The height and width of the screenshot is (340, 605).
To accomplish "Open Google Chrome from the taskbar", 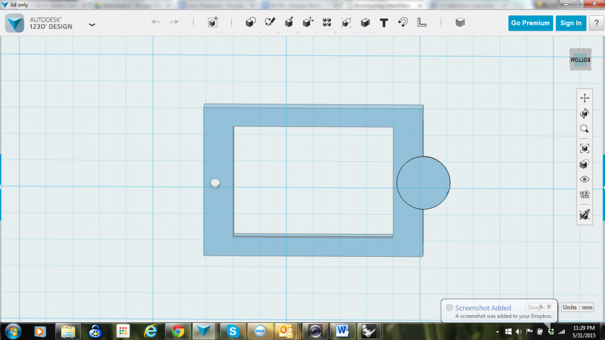I will click(x=177, y=331).
